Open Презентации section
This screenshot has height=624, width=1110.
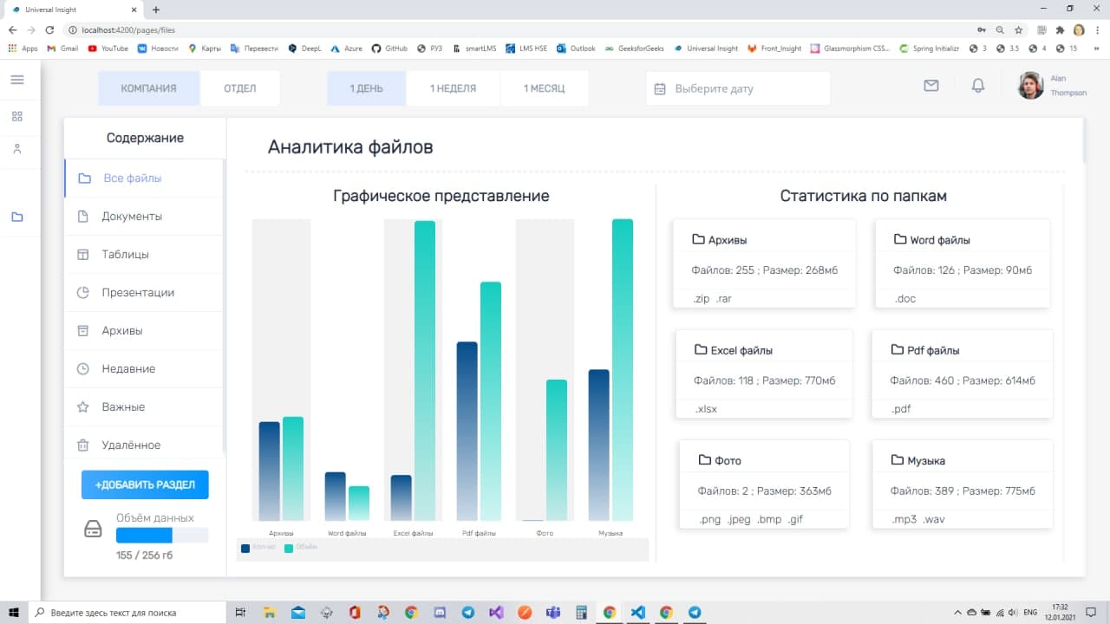tap(144, 293)
